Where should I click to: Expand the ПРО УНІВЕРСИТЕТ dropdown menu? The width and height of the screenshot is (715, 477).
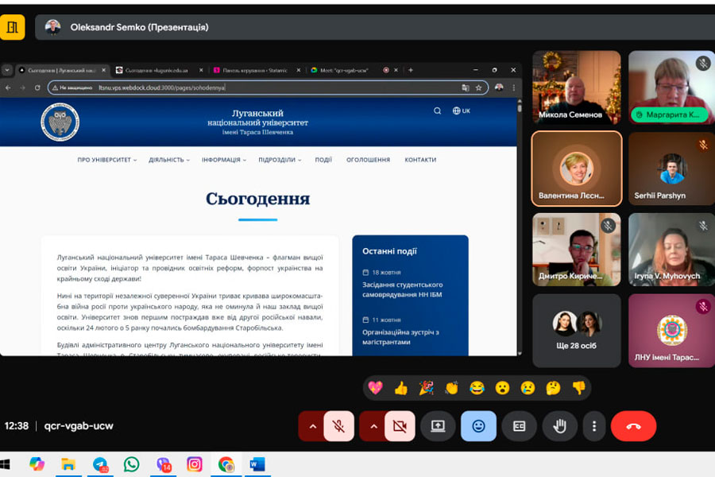point(106,160)
